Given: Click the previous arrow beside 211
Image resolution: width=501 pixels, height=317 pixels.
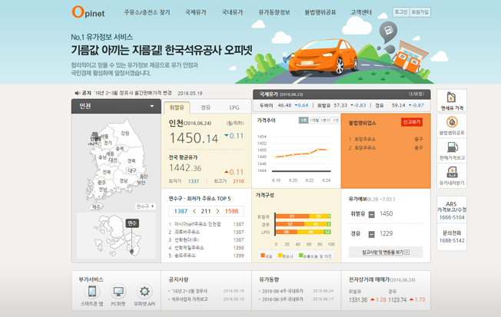Looking at the screenshot, I should [x=194, y=211].
